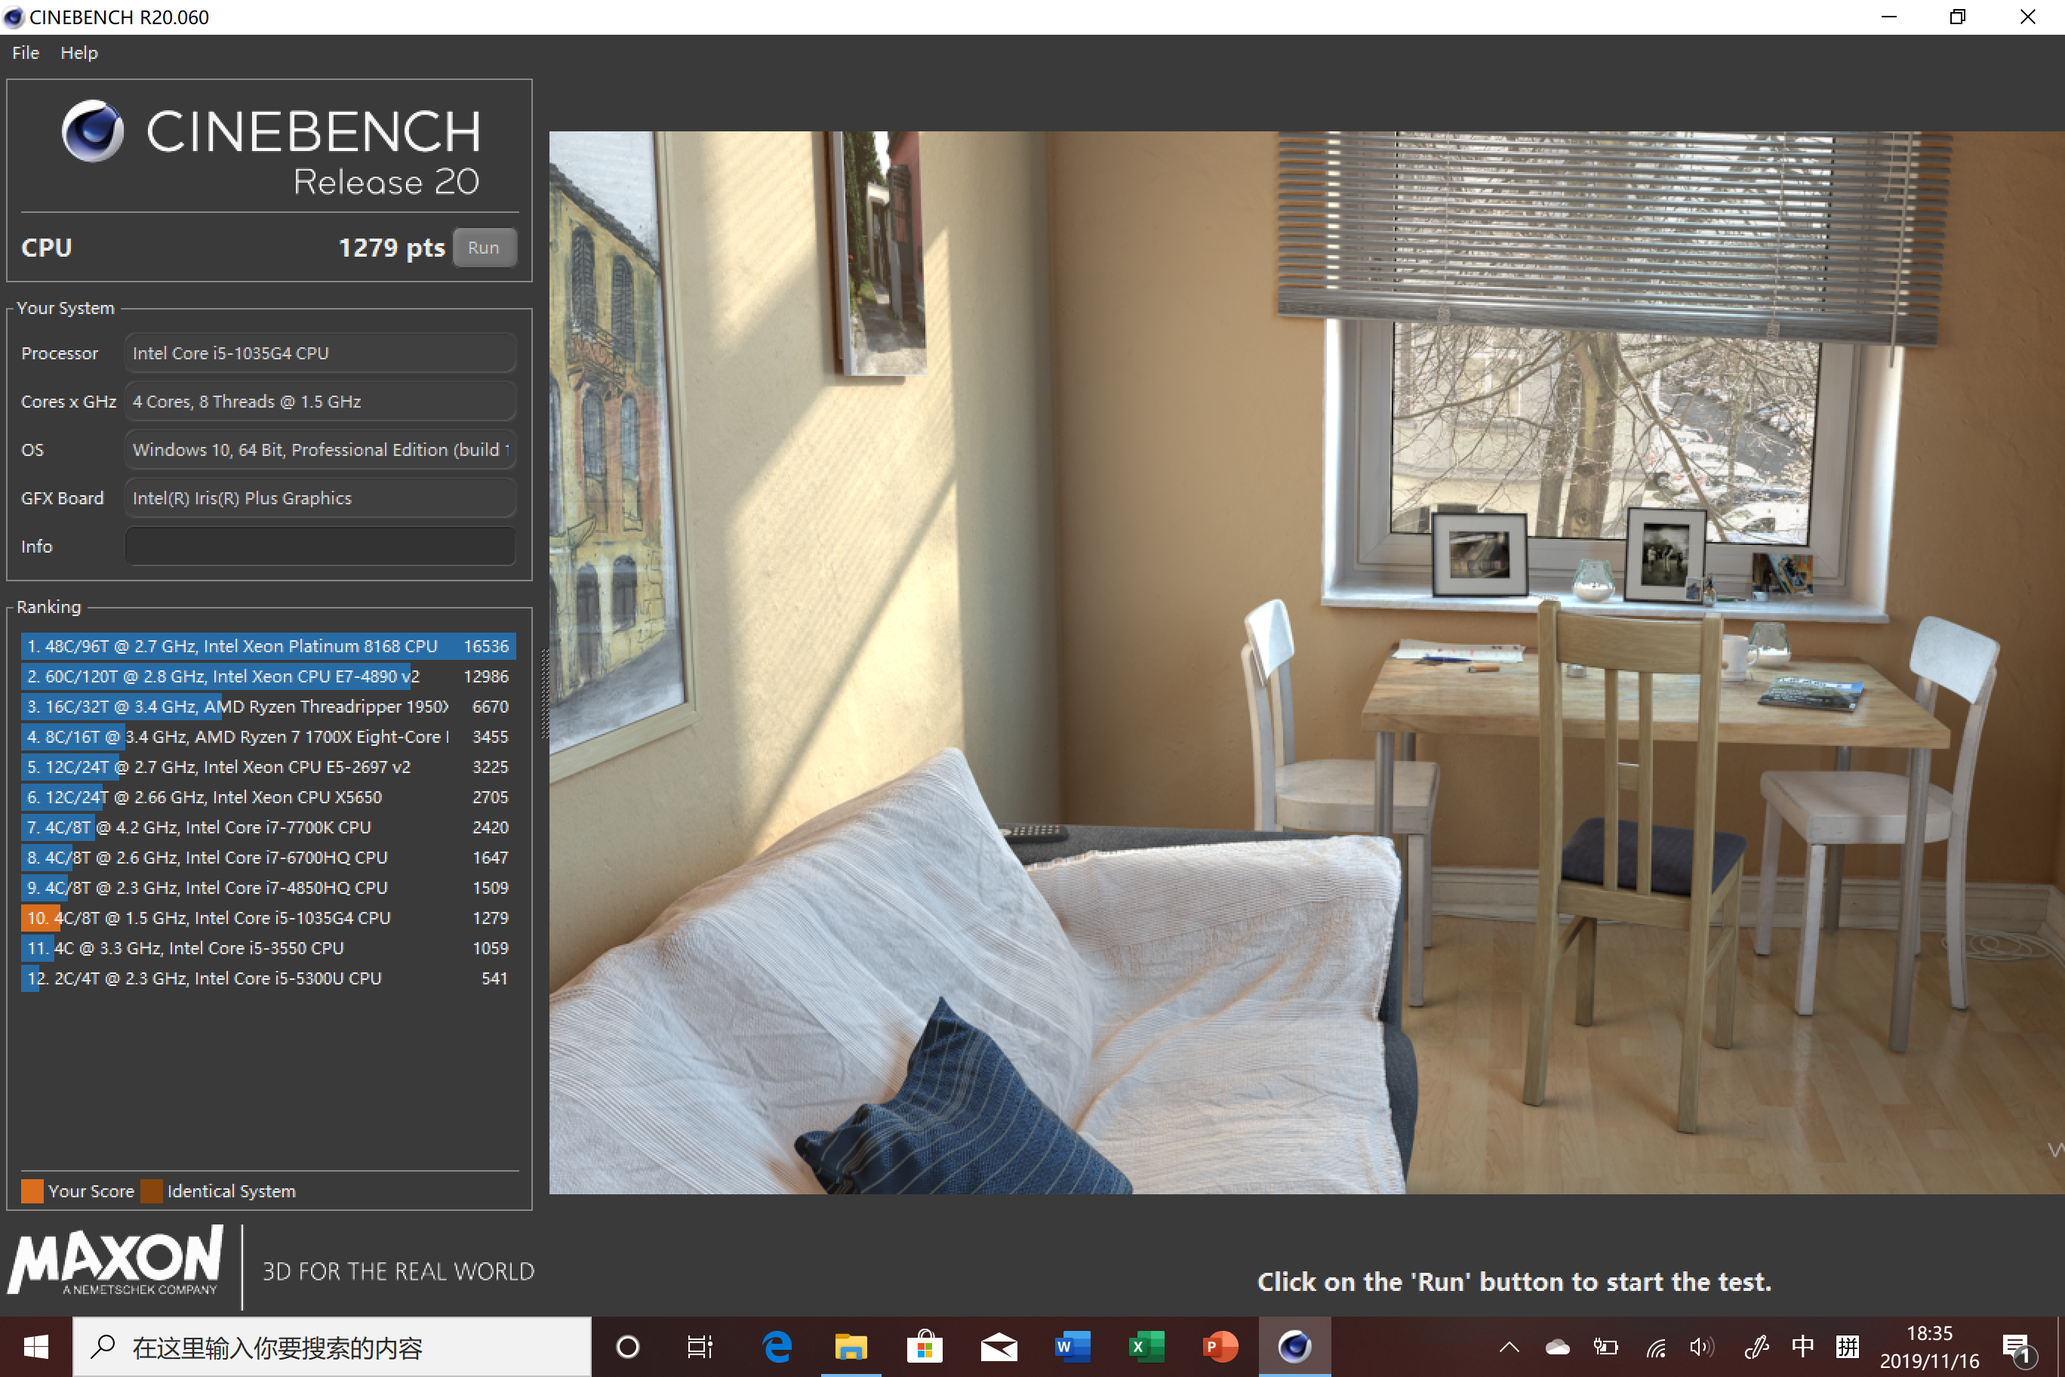Select ranking row 1 Xeon Platinum 8168
This screenshot has height=1377, width=2065.
[x=268, y=646]
